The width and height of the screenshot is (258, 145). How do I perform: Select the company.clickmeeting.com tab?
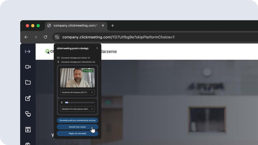pyautogui.click(x=76, y=26)
